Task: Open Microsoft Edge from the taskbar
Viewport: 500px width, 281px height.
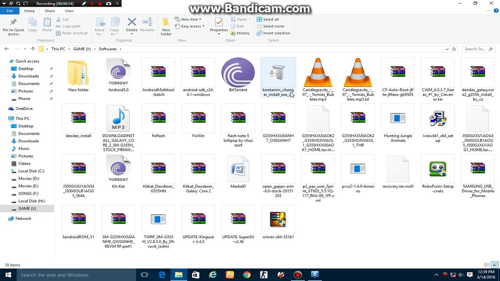Action: coord(162,275)
